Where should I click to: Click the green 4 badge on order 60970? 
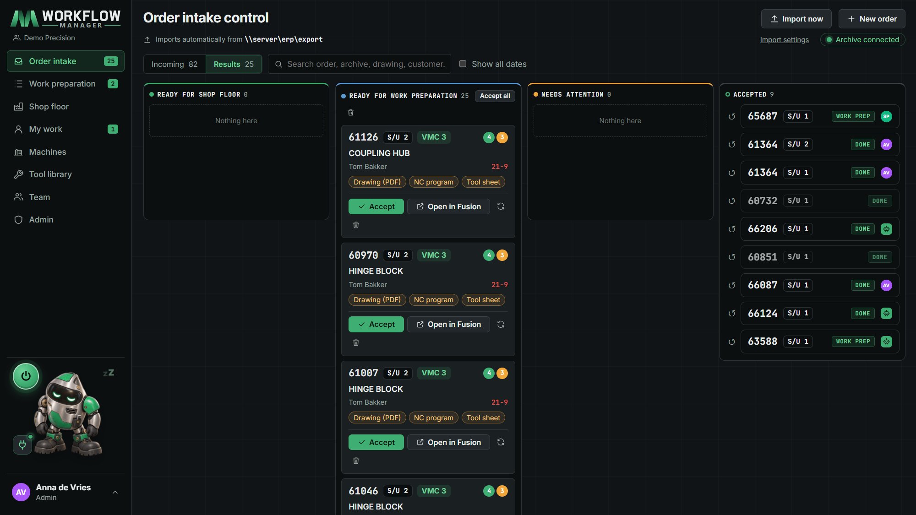pyautogui.click(x=489, y=255)
